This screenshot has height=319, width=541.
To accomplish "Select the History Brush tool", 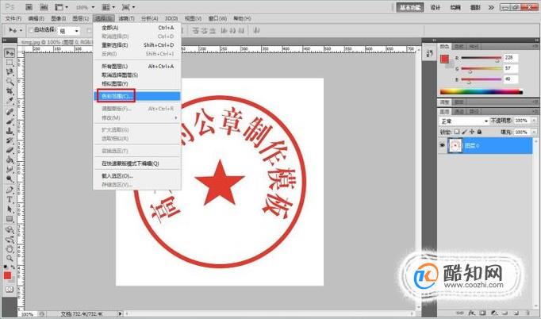I will tap(10, 140).
